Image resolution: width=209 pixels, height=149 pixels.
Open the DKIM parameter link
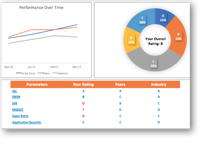click(16, 97)
